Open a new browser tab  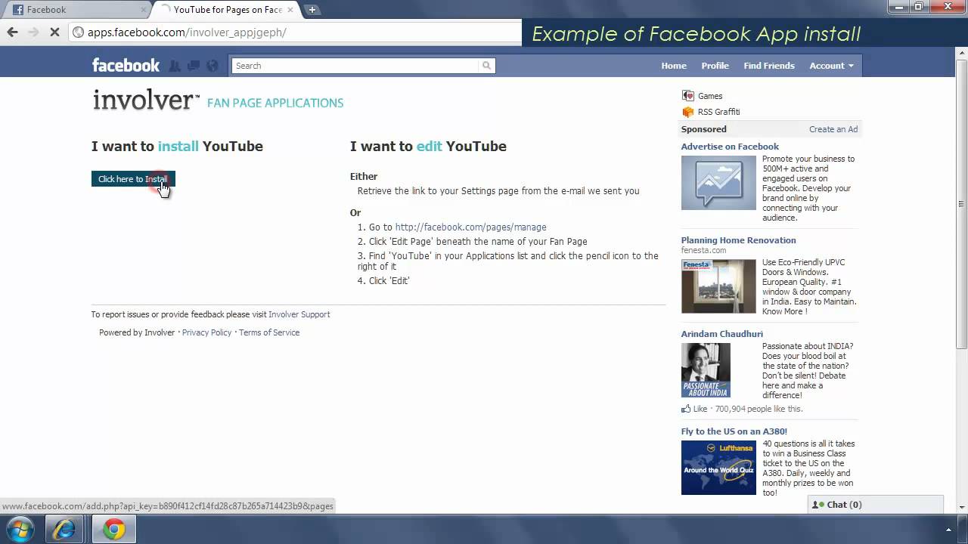click(312, 10)
